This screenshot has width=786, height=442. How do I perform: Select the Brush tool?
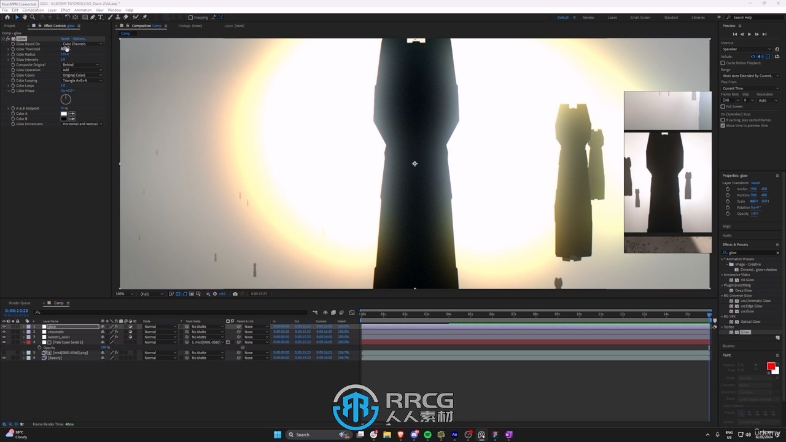coord(109,17)
